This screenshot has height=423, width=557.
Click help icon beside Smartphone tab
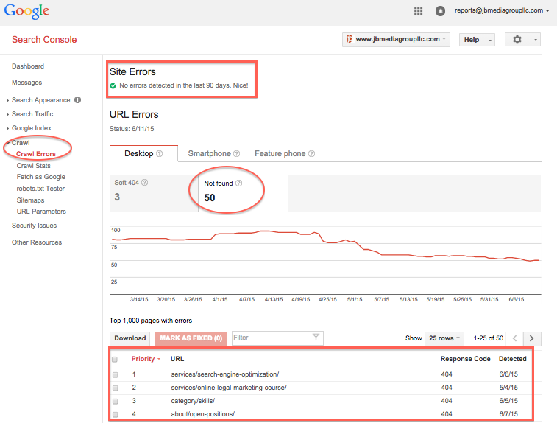point(237,154)
